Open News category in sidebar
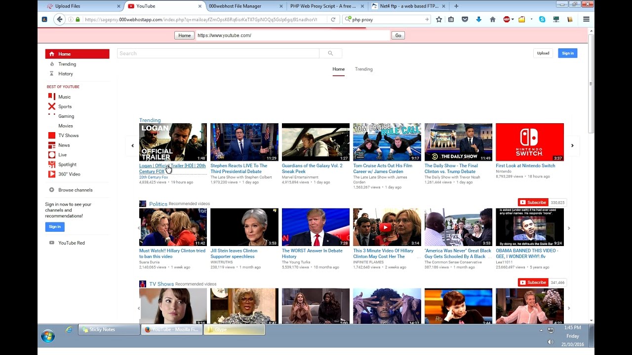This screenshot has height=355, width=632. tap(64, 145)
